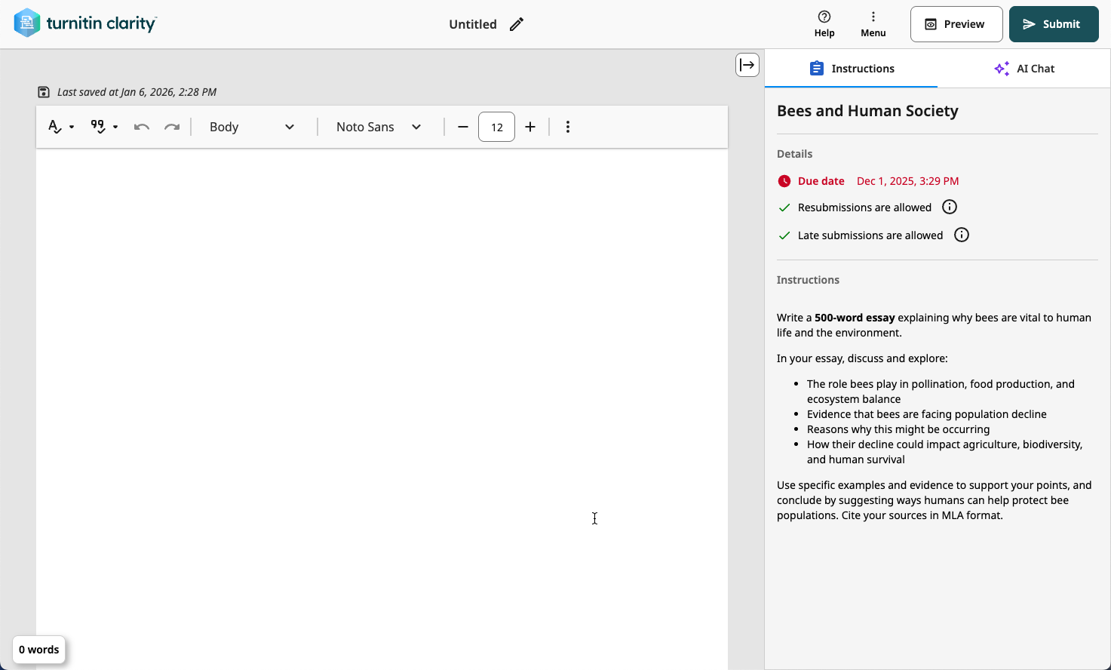
Task: Edit the Untitled document title pencil icon
Action: 516,24
